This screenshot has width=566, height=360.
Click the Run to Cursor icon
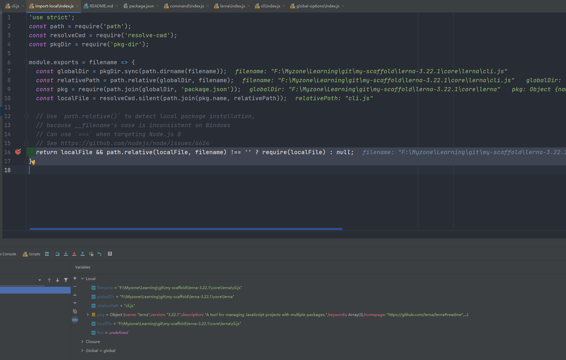click(x=100, y=254)
